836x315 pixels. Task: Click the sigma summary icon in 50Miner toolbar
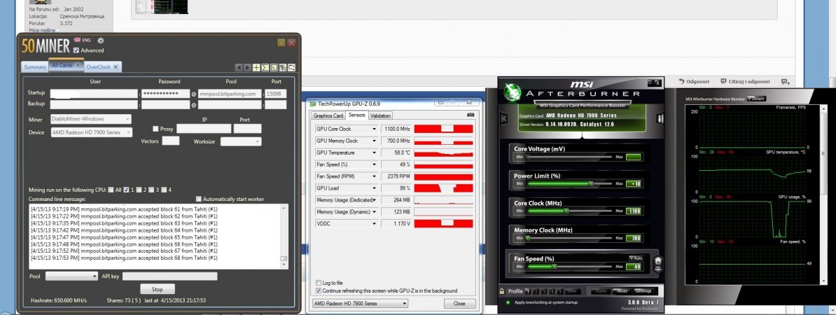tap(265, 67)
